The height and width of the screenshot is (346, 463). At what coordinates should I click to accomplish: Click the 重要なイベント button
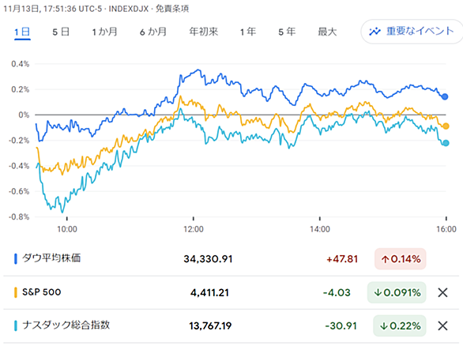point(412,32)
